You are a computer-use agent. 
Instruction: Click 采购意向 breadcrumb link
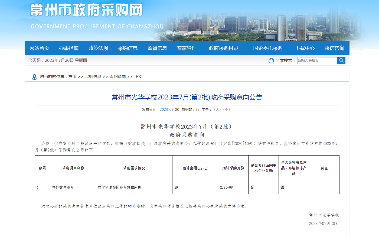click(117, 77)
